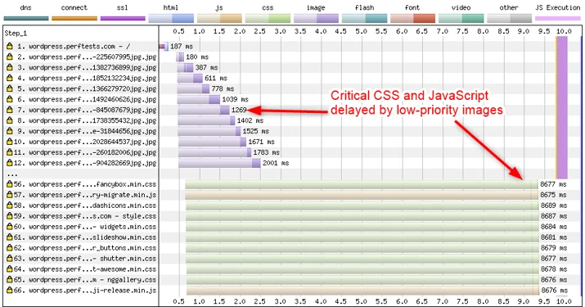Click the 387 ms timing label
Image resolution: width=585 pixels, height=307 pixels.
coord(206,68)
